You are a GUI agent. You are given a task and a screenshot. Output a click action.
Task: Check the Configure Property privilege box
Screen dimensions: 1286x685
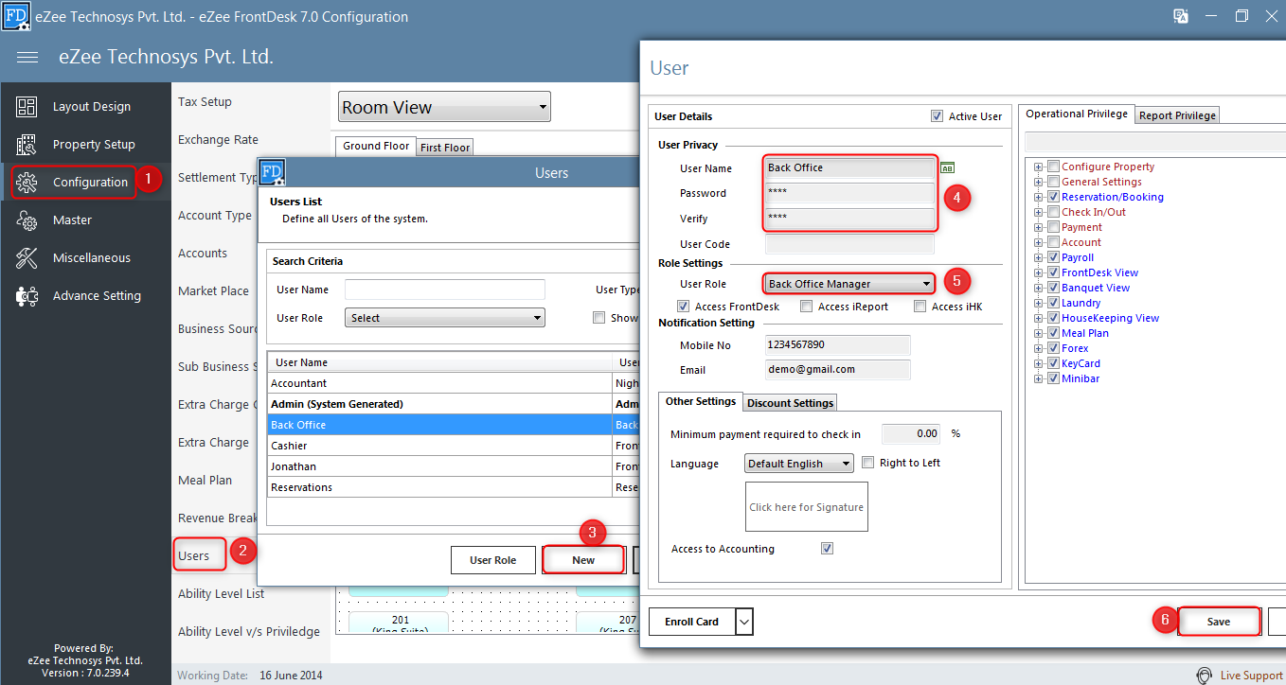1053,167
